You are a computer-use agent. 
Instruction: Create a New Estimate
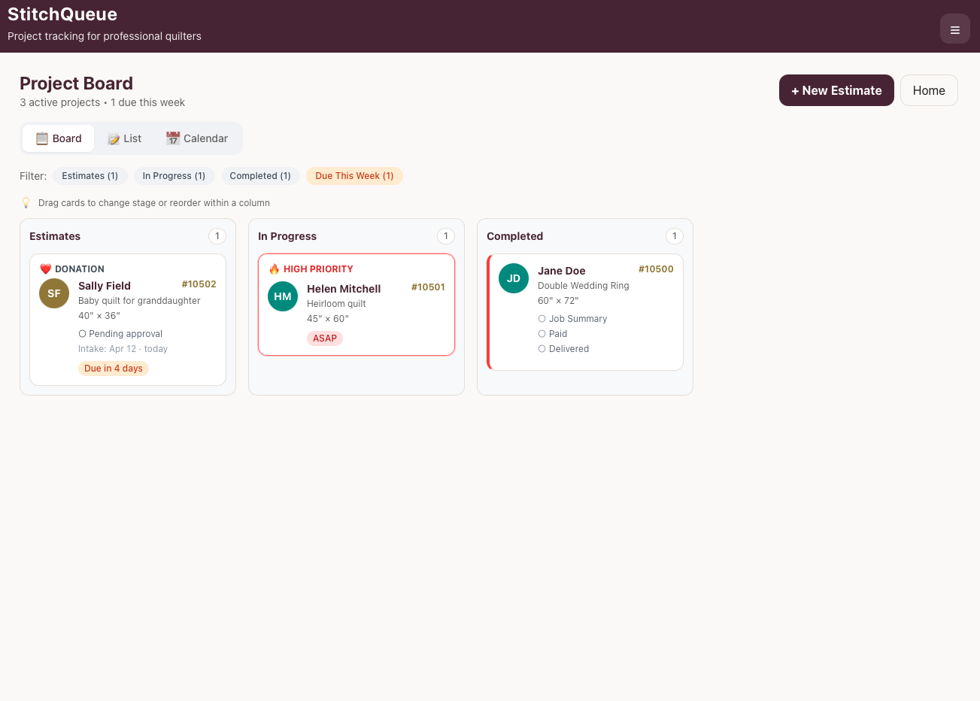click(836, 90)
